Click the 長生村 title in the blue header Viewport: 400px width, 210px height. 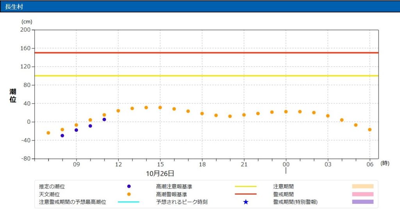click(x=14, y=7)
